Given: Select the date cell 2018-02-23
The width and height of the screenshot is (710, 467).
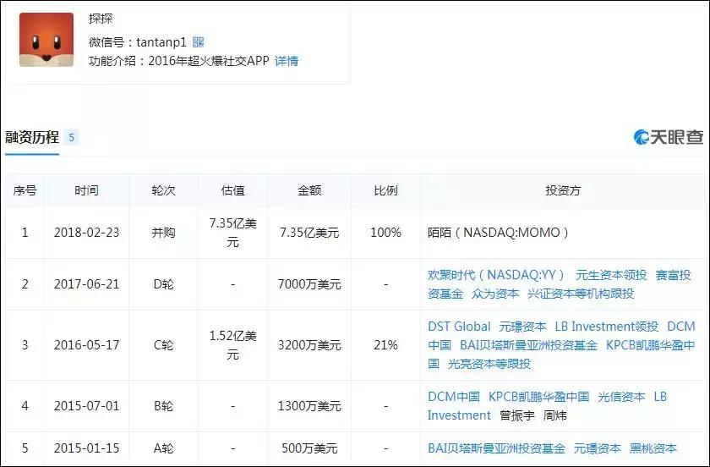Looking at the screenshot, I should (x=86, y=233).
